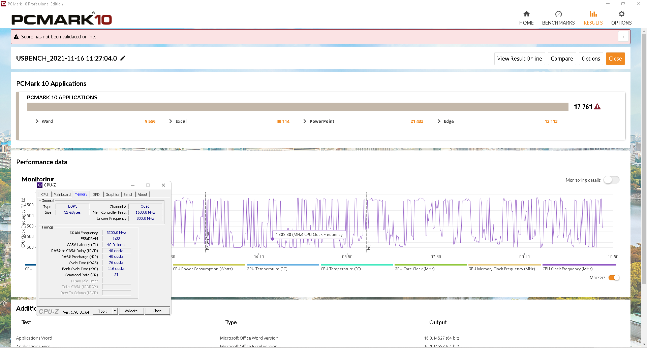Screen dimensions: 647x348
Task: Click the result Options button
Action: pyautogui.click(x=591, y=59)
